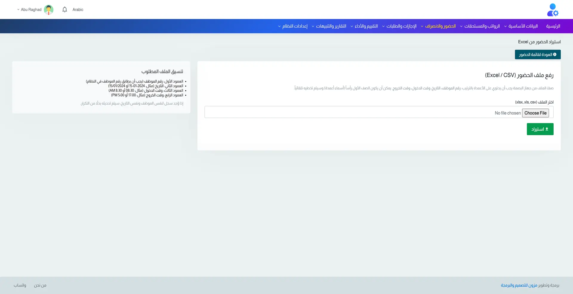Open the من نحن footer link
573x294 pixels.
40,285
